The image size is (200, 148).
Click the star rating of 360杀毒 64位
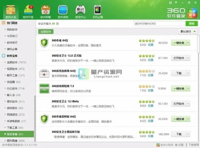(x=147, y=41)
